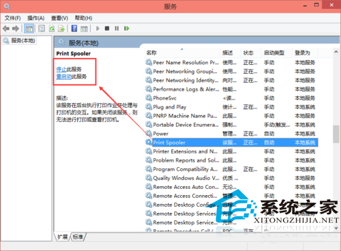Click the scroll up arrow of services list
This screenshot has height=251, width=341.
(336, 52)
